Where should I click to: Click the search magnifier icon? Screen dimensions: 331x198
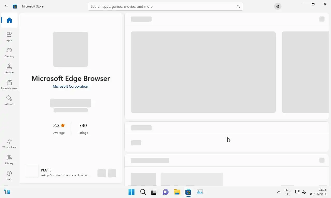[238, 6]
